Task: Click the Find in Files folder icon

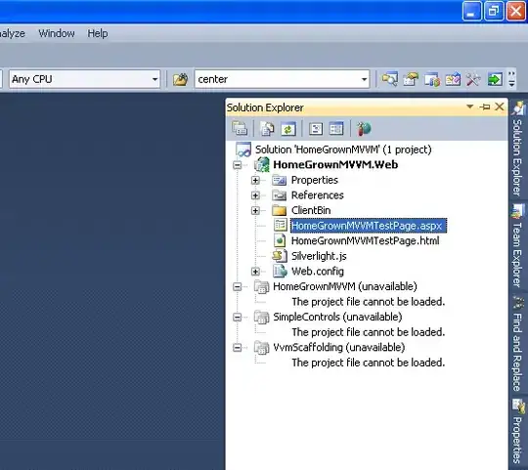Action: coord(180,79)
